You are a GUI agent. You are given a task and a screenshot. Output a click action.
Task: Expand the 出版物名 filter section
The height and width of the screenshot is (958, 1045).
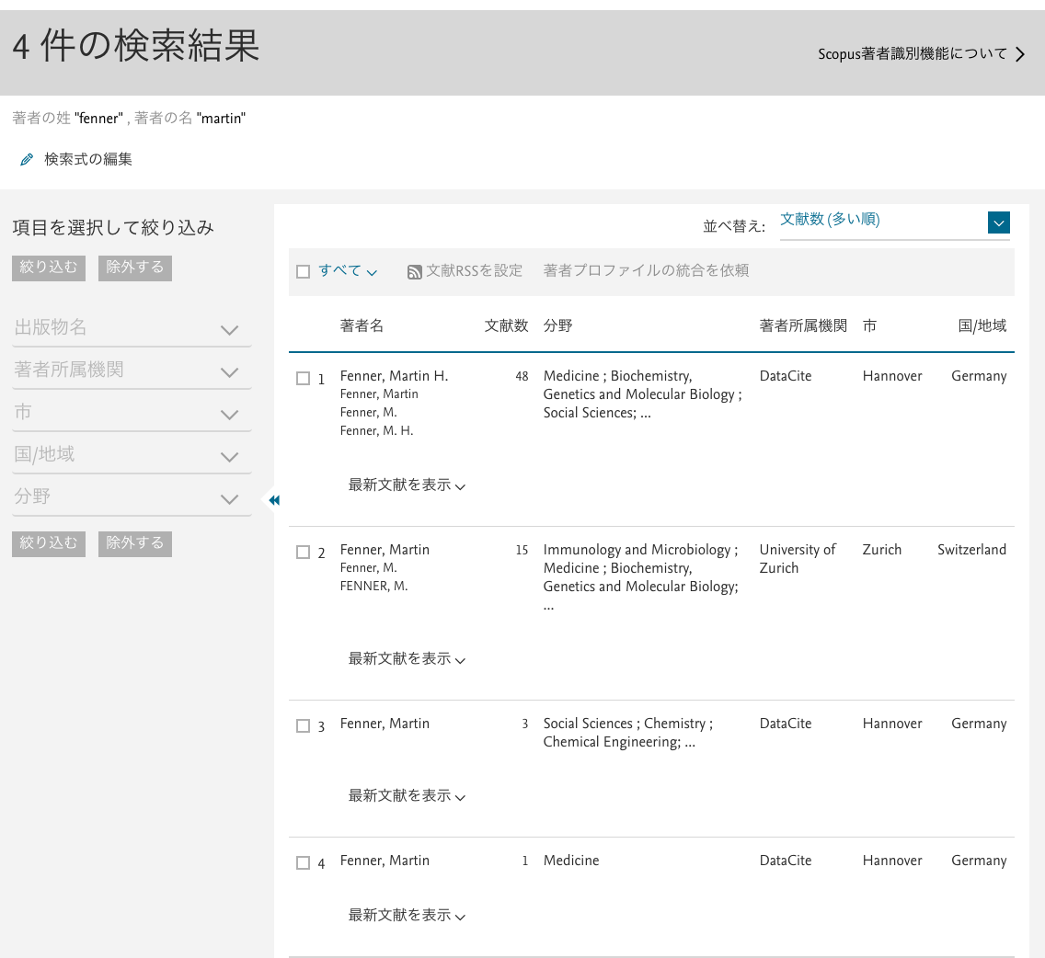point(132,328)
